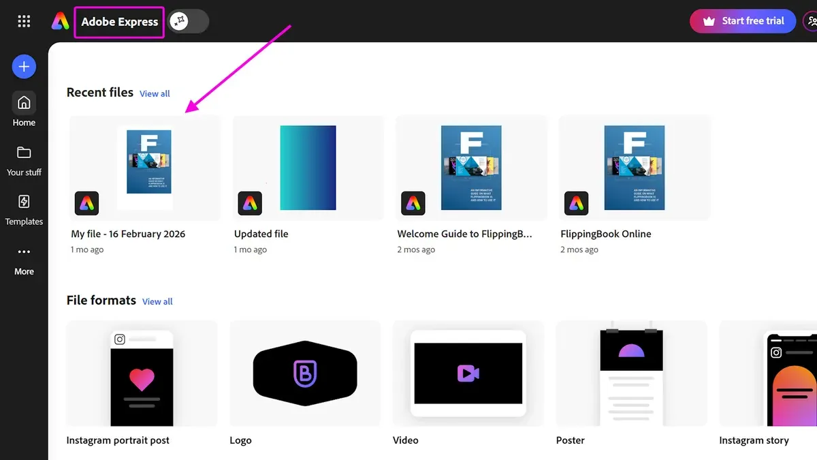Click '1 mo ago' under Updated file
The image size is (817, 460).
click(x=251, y=249)
